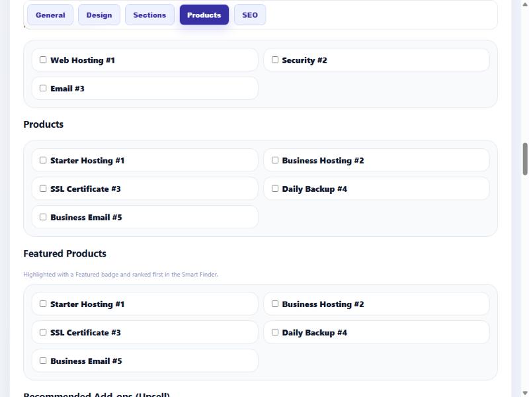Screen dimensions: 529x397
Task: Check Starter Hosting #1 under Products
Action: tap(43, 160)
